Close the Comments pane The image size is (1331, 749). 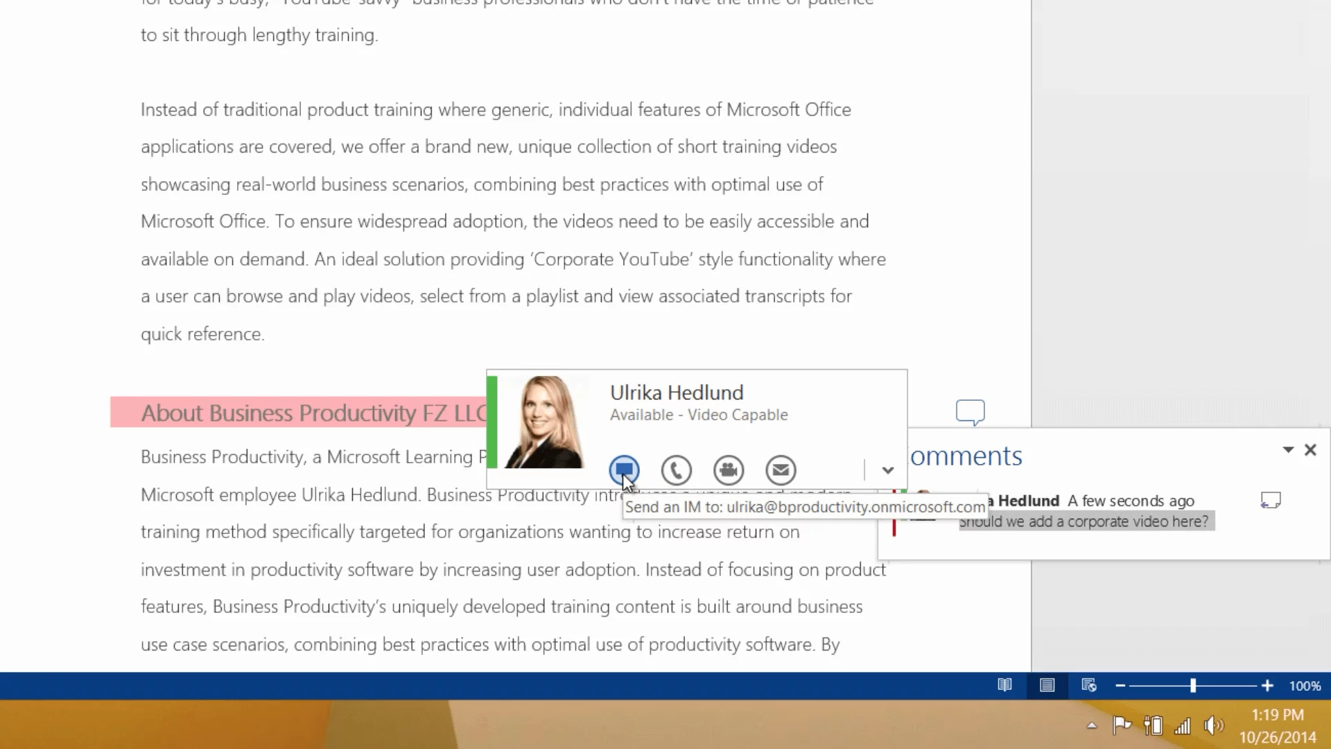[1310, 449]
